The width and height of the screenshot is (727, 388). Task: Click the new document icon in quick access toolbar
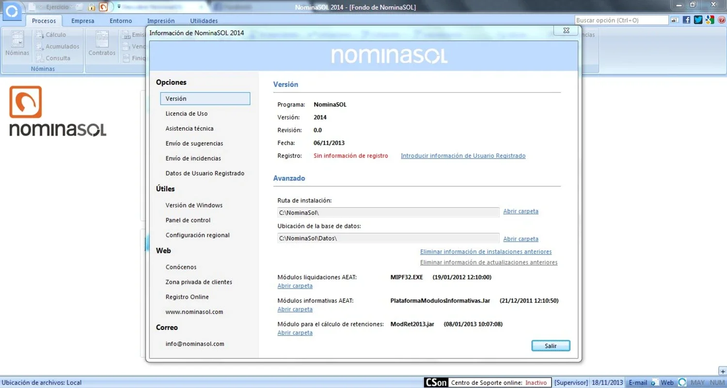click(x=32, y=7)
